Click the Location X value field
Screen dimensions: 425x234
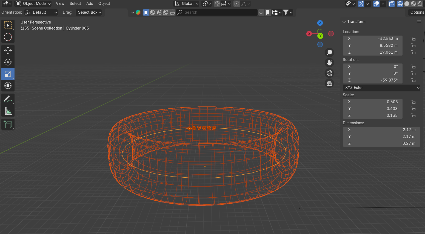click(373, 39)
